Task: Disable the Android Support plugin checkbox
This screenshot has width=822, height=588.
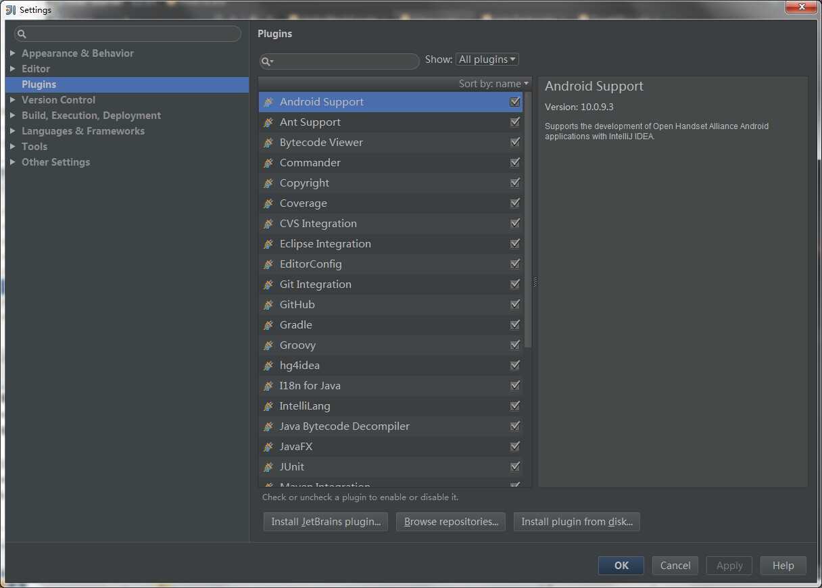Action: (x=515, y=102)
